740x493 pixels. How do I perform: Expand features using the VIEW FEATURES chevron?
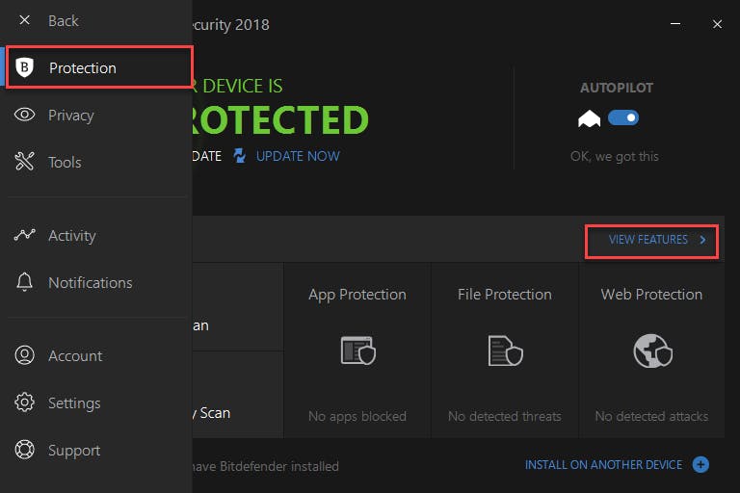click(x=702, y=240)
